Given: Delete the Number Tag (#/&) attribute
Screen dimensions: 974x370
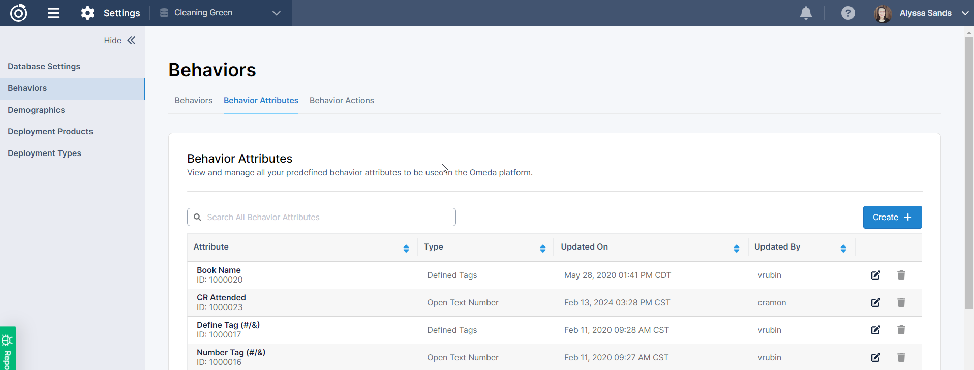Looking at the screenshot, I should pos(901,357).
